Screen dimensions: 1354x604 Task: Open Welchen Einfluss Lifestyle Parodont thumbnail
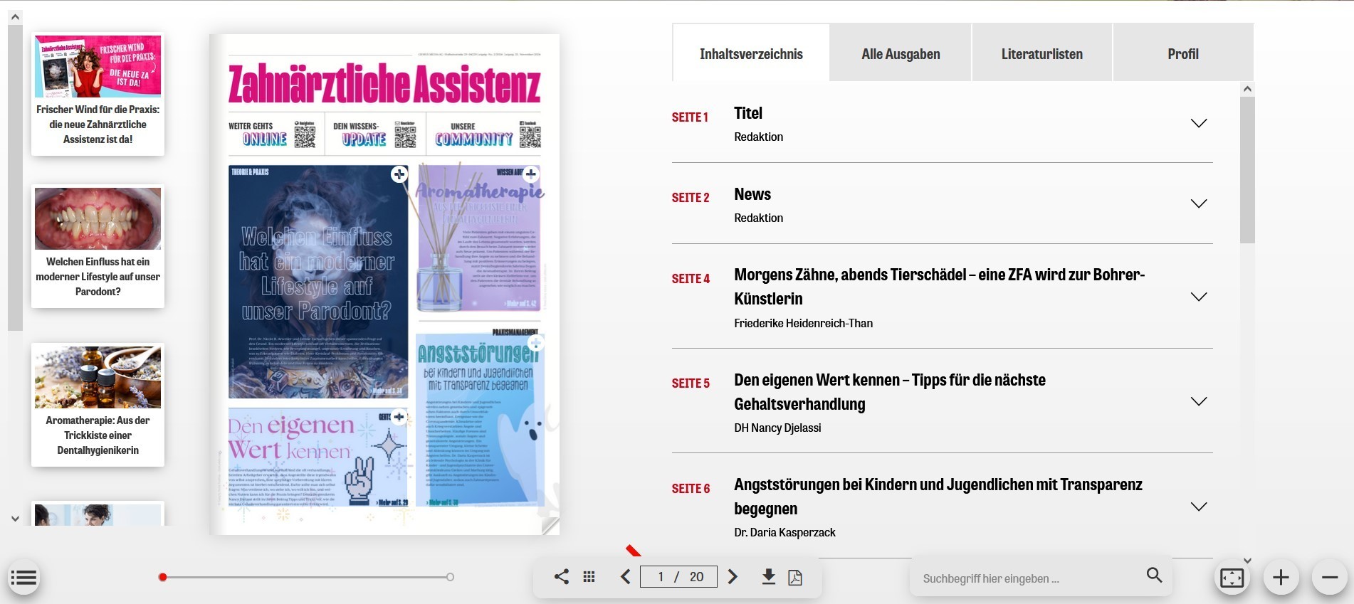[x=98, y=246]
